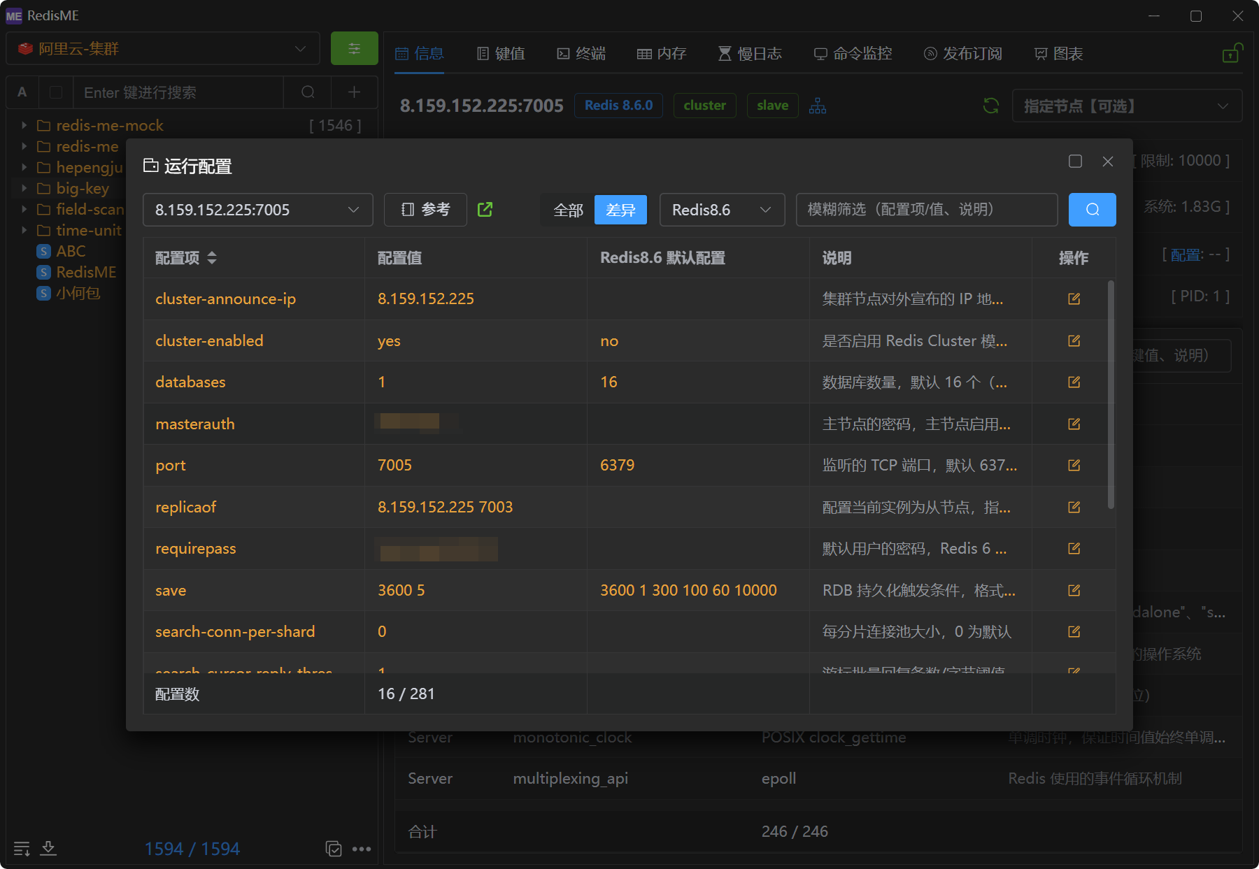
Task: Click the save default value 3600 1 300 100 60 10000
Action: tap(688, 590)
